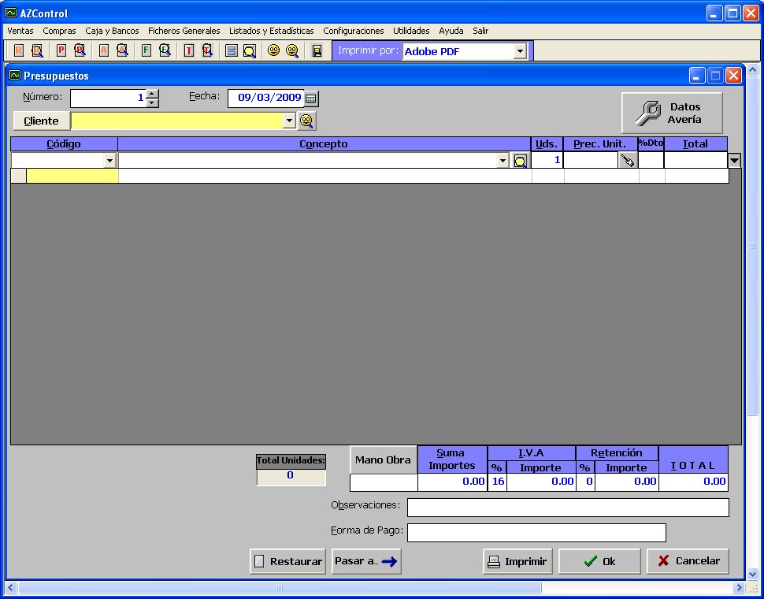Click the Retención percentage field showing 0

[586, 482]
